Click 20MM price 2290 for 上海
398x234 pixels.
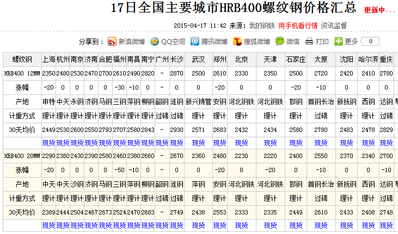(48, 156)
